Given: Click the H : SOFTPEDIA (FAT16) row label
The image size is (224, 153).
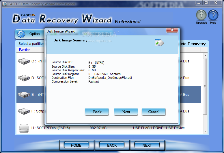Looking at the screenshot, I should pos(51,128).
